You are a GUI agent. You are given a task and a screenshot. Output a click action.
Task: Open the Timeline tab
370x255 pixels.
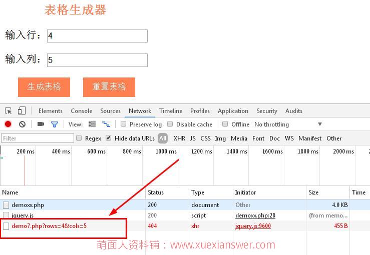pos(171,111)
